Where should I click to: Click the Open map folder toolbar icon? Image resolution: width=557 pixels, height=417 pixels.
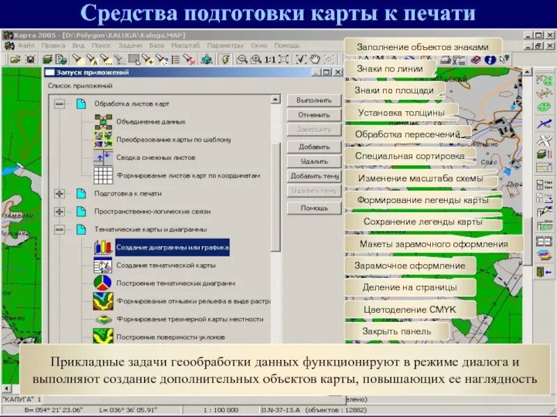click(15, 59)
